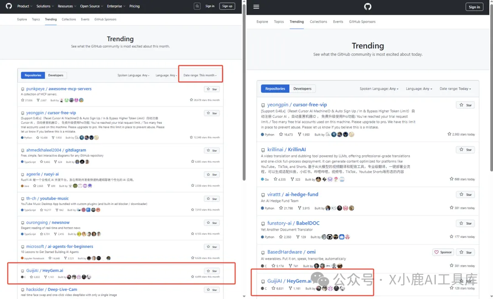Click Sign up button in left header
493x299 pixels.
pyautogui.click(x=227, y=6)
